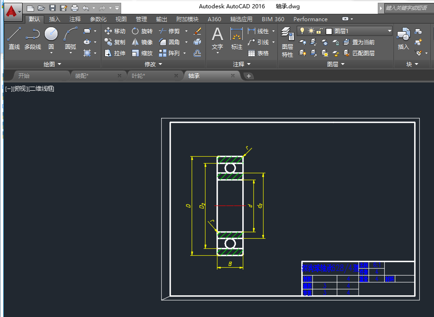Click the Erase tool icon

197,31
